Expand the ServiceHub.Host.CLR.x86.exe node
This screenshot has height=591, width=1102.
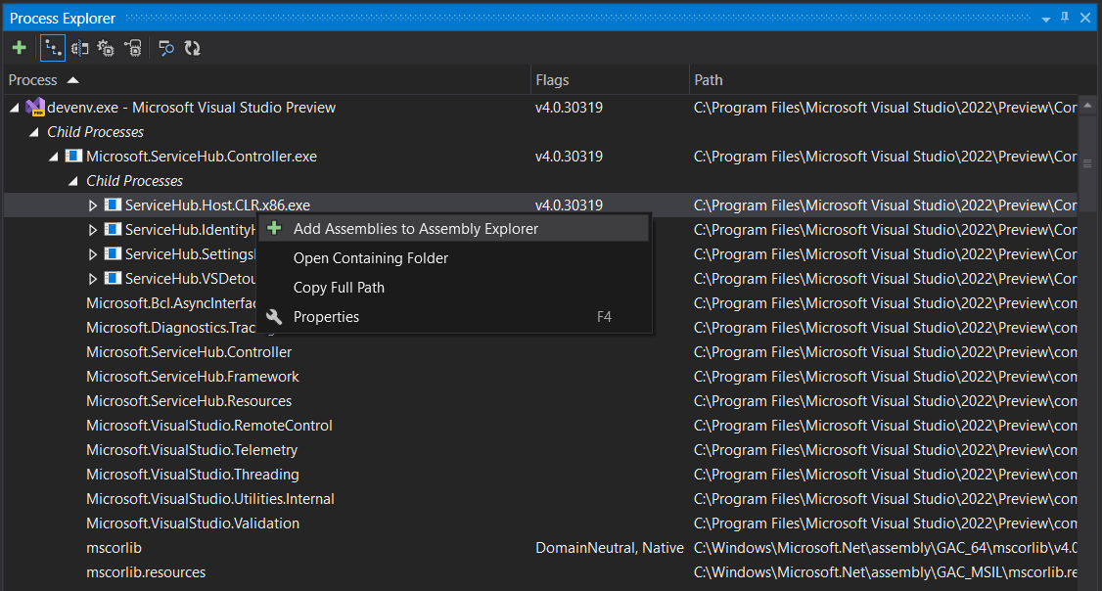click(x=93, y=205)
